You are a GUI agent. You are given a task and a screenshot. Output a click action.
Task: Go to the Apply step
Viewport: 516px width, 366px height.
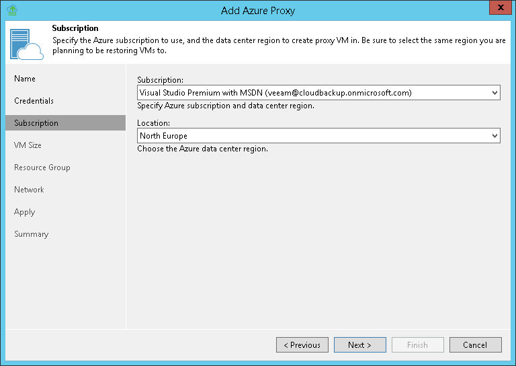pos(24,212)
